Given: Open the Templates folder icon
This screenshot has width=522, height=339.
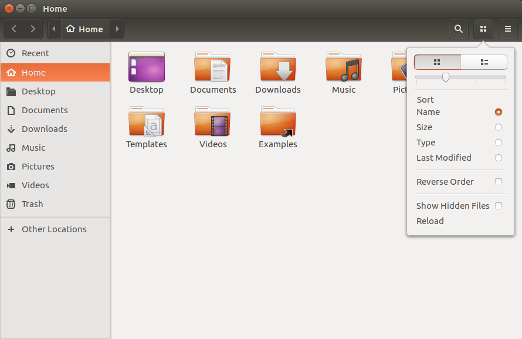Looking at the screenshot, I should pos(147,122).
